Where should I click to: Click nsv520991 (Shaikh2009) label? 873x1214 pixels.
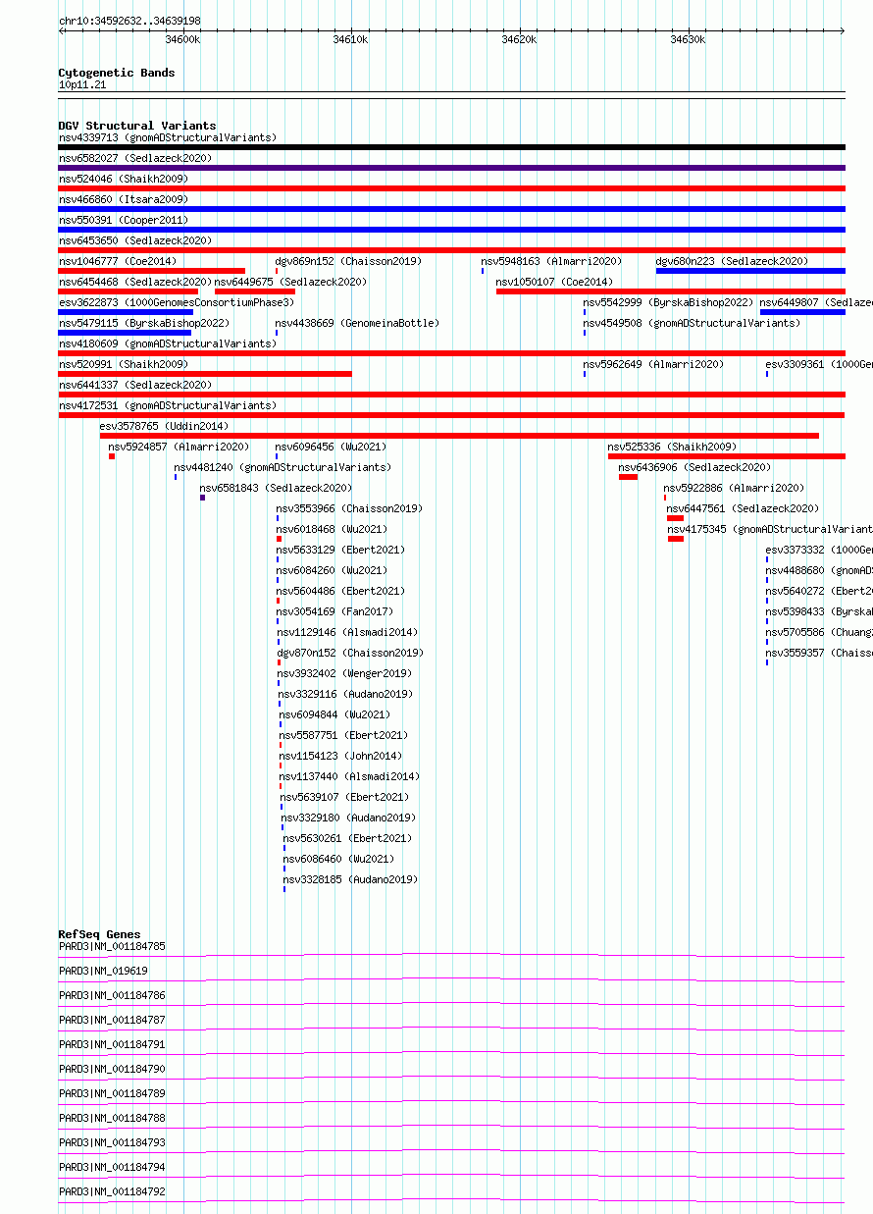pos(124,364)
